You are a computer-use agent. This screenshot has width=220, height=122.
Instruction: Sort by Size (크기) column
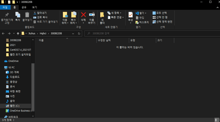(160, 40)
